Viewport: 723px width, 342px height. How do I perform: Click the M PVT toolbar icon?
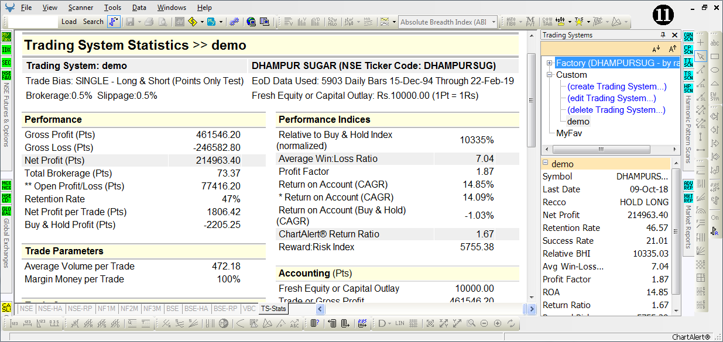(530, 22)
